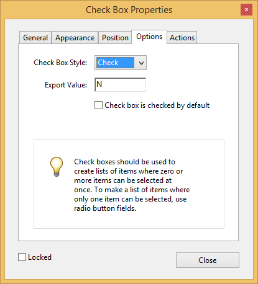
Task: Click the check boxes usage tip text
Action: (x=132, y=185)
